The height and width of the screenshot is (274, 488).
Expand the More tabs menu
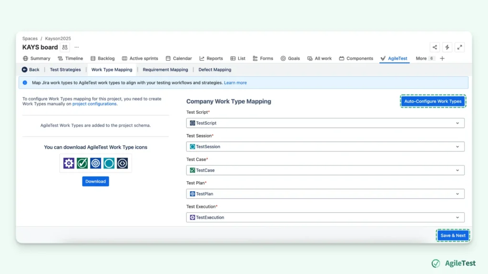tap(425, 59)
